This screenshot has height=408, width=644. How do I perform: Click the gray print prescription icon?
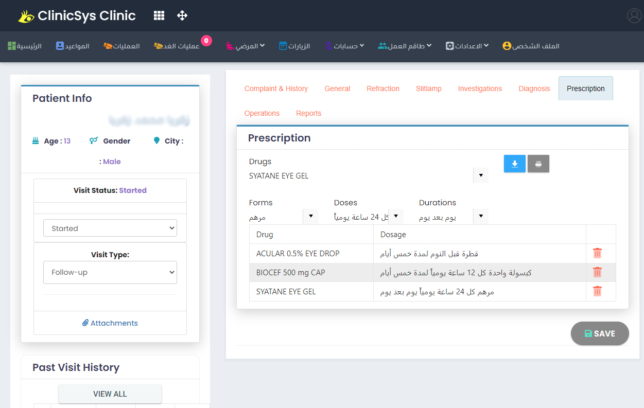[x=538, y=164]
